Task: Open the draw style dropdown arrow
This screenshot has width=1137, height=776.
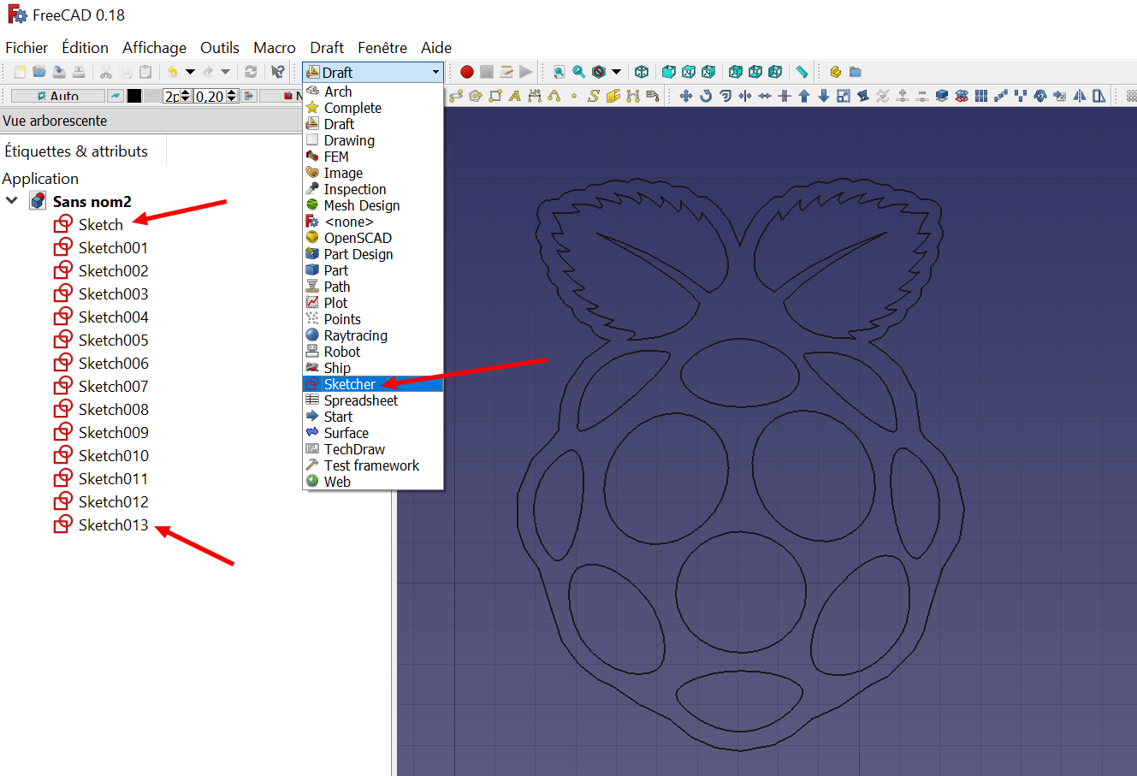Action: [x=616, y=72]
